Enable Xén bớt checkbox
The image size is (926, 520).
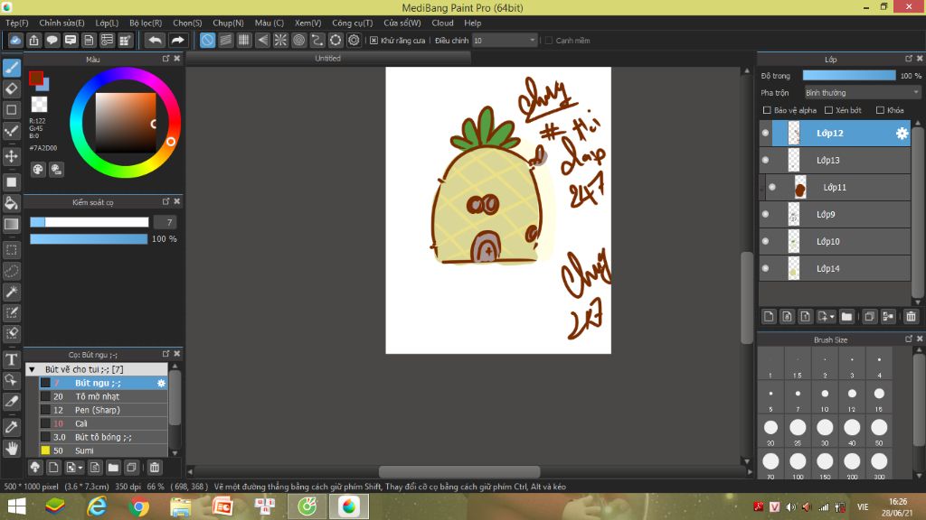[x=828, y=110]
